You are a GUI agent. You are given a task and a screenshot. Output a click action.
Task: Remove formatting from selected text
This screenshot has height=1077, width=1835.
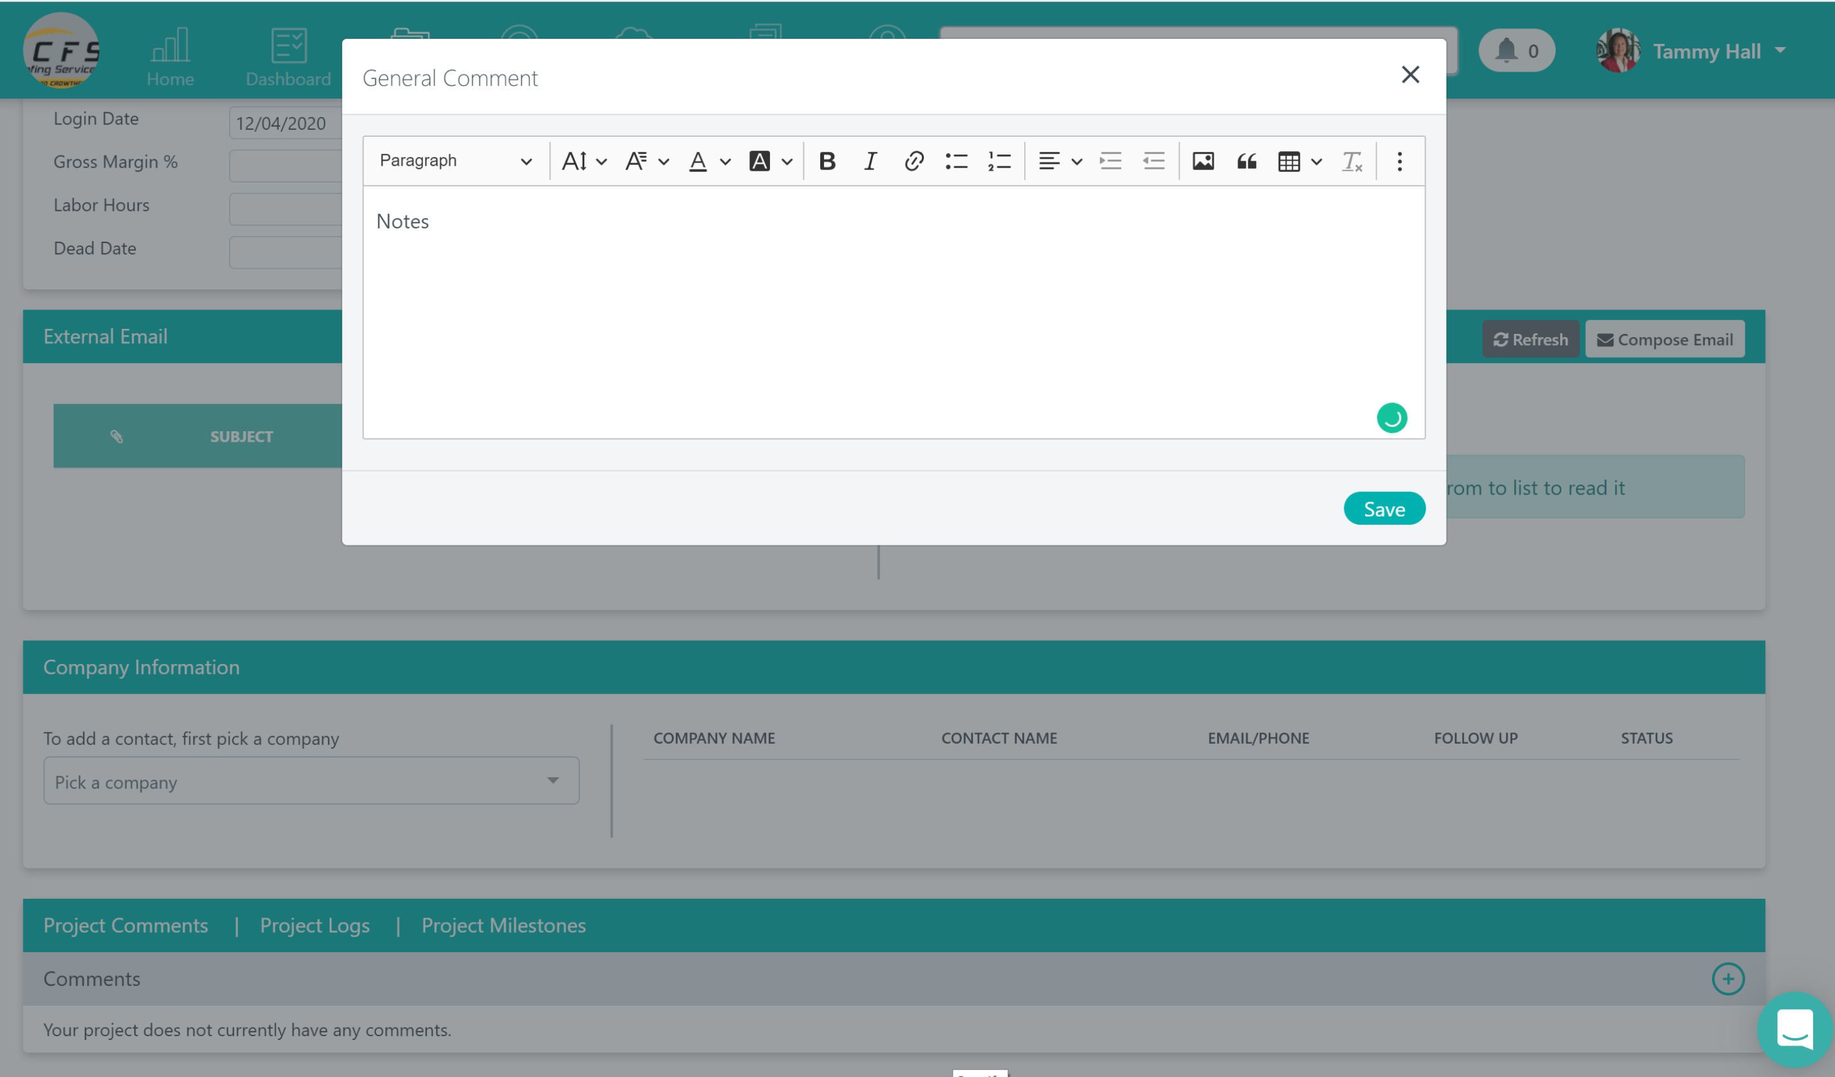1352,161
